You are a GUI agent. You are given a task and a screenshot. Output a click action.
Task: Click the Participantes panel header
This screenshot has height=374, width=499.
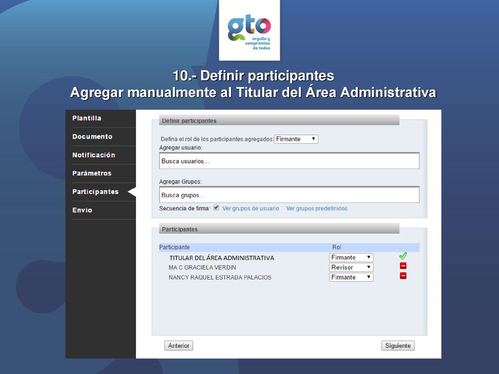[279, 229]
